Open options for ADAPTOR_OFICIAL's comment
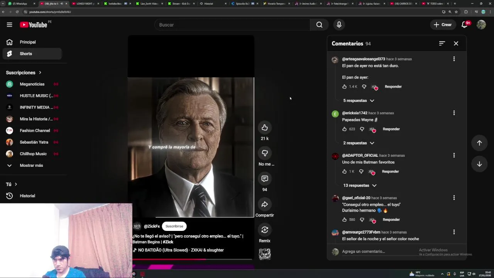 tap(454, 155)
